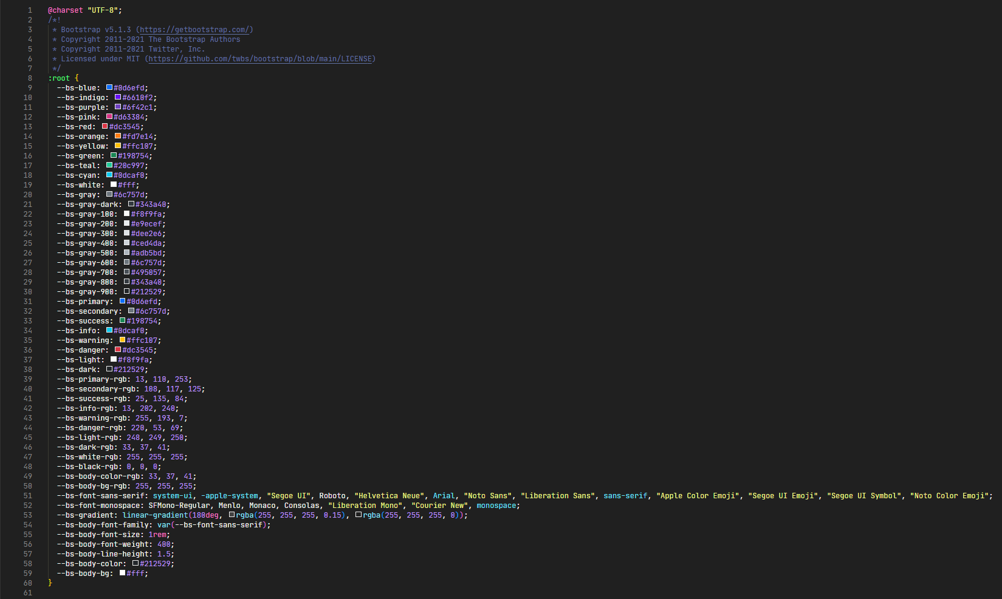Click the linear-gradient function name
1002x599 pixels.
click(155, 515)
